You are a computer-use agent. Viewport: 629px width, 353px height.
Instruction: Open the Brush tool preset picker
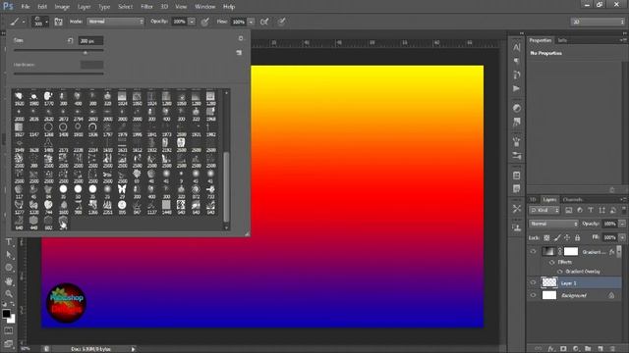click(x=18, y=22)
